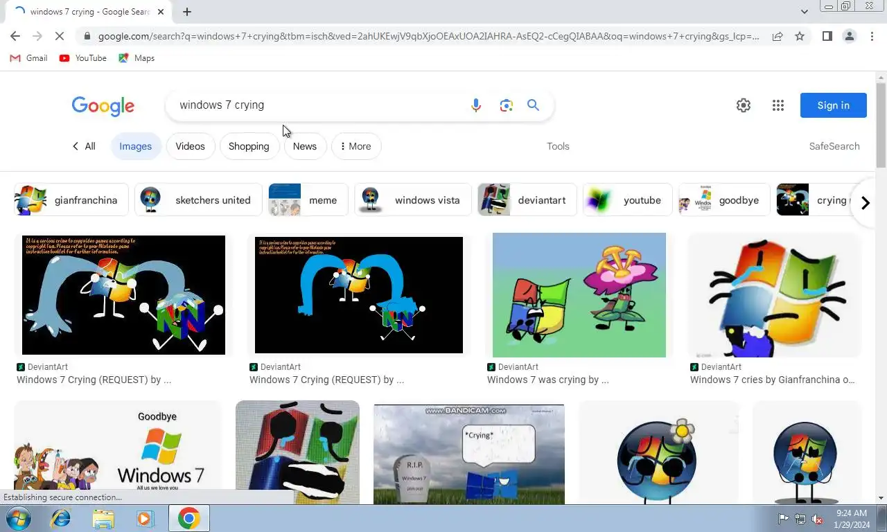Show more related chips with right arrow
Viewport: 887px width, 532px height.
pos(865,203)
